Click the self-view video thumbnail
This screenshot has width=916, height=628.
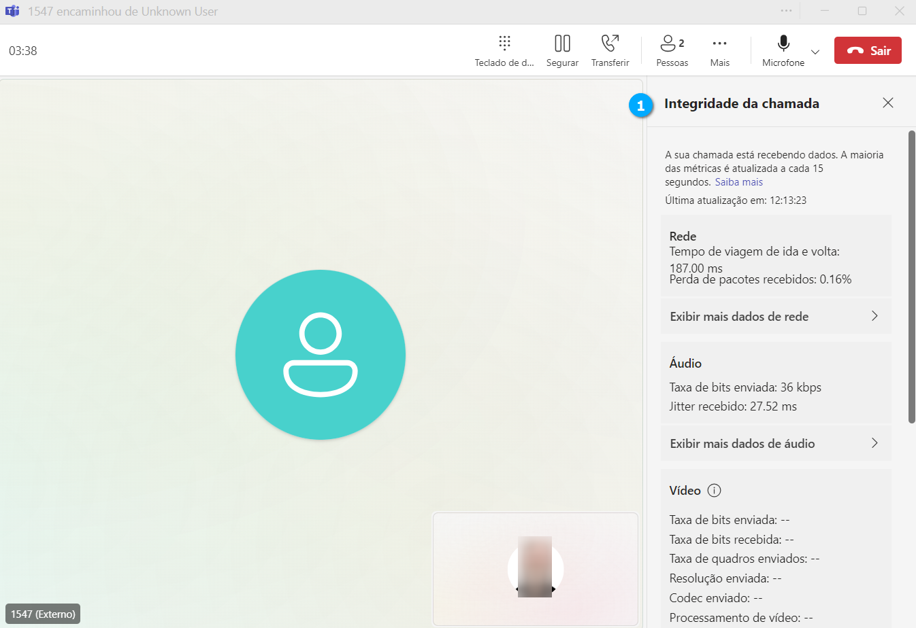coord(535,568)
